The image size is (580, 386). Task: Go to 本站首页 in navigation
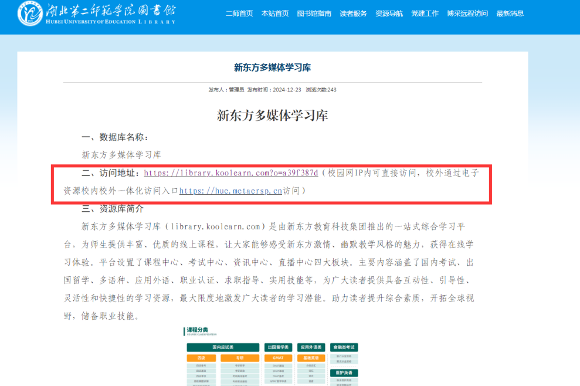[x=274, y=13]
